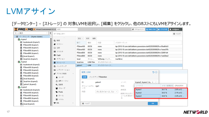This screenshot has width=209, height=117.
Task: Focus the top 検索 search field
Action: pos(67,29)
